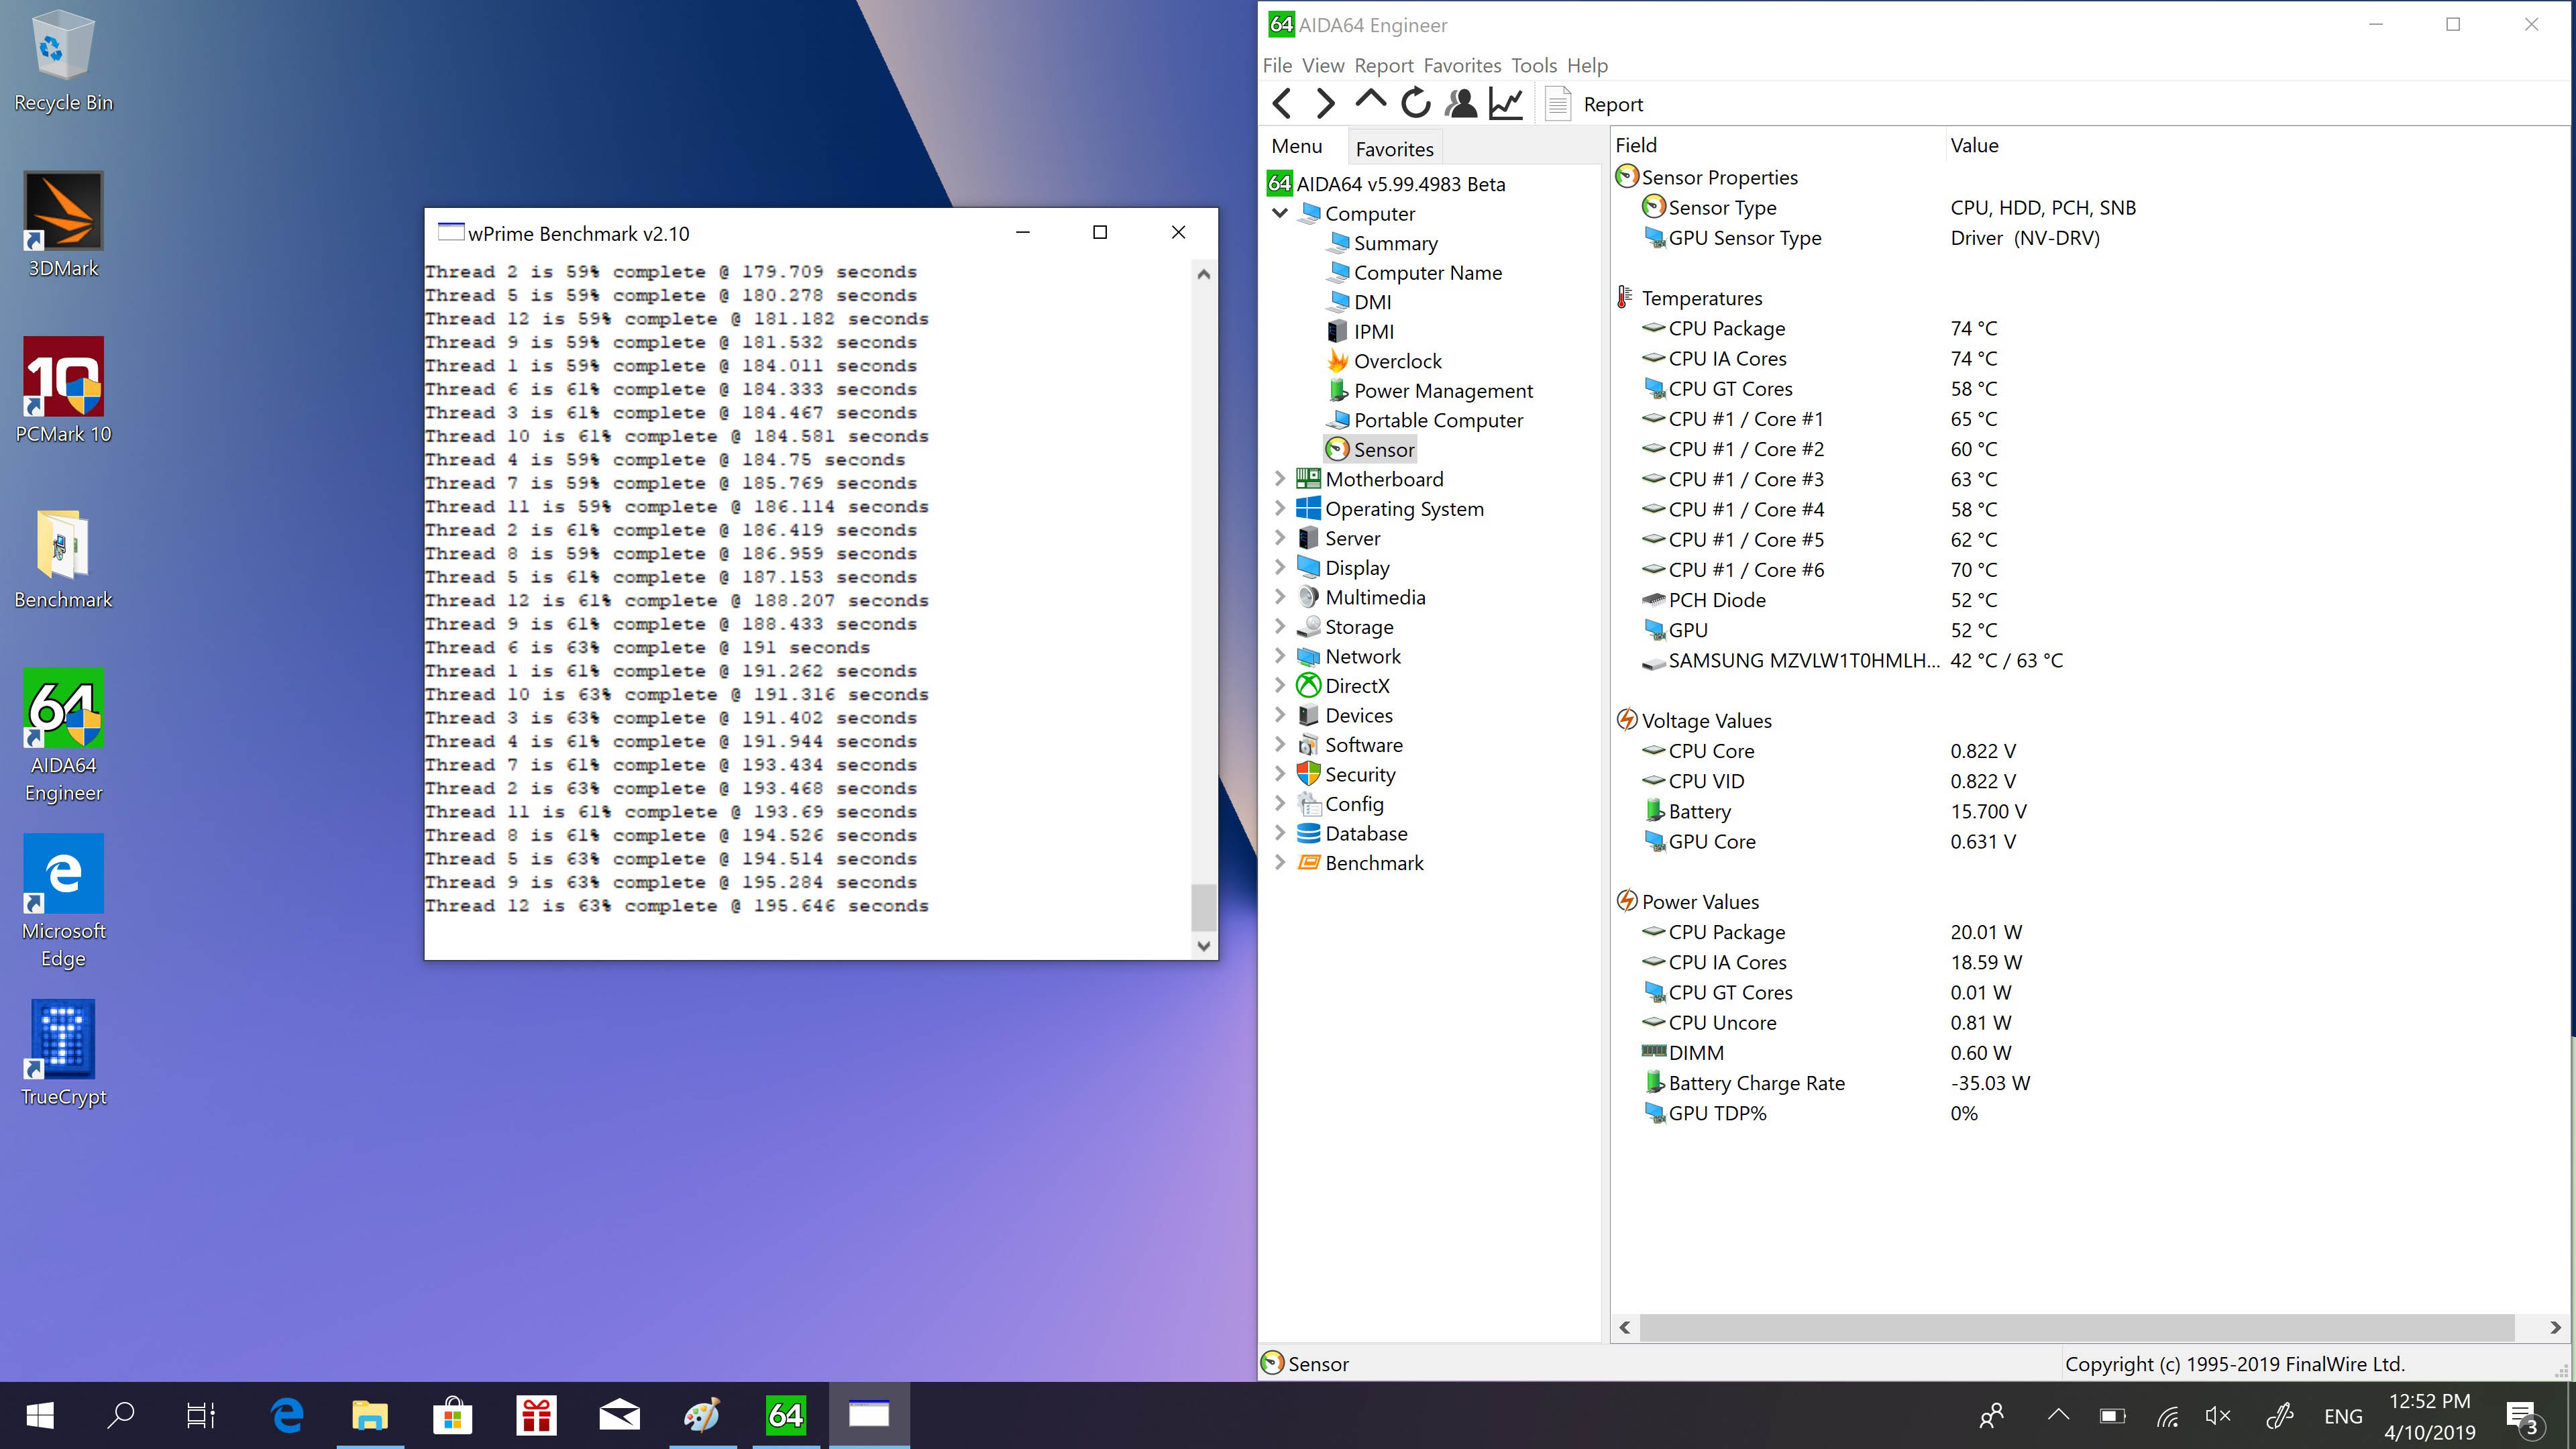2576x1449 pixels.
Task: Open the PCMark 10 desktop shortcut
Action: tap(63, 391)
